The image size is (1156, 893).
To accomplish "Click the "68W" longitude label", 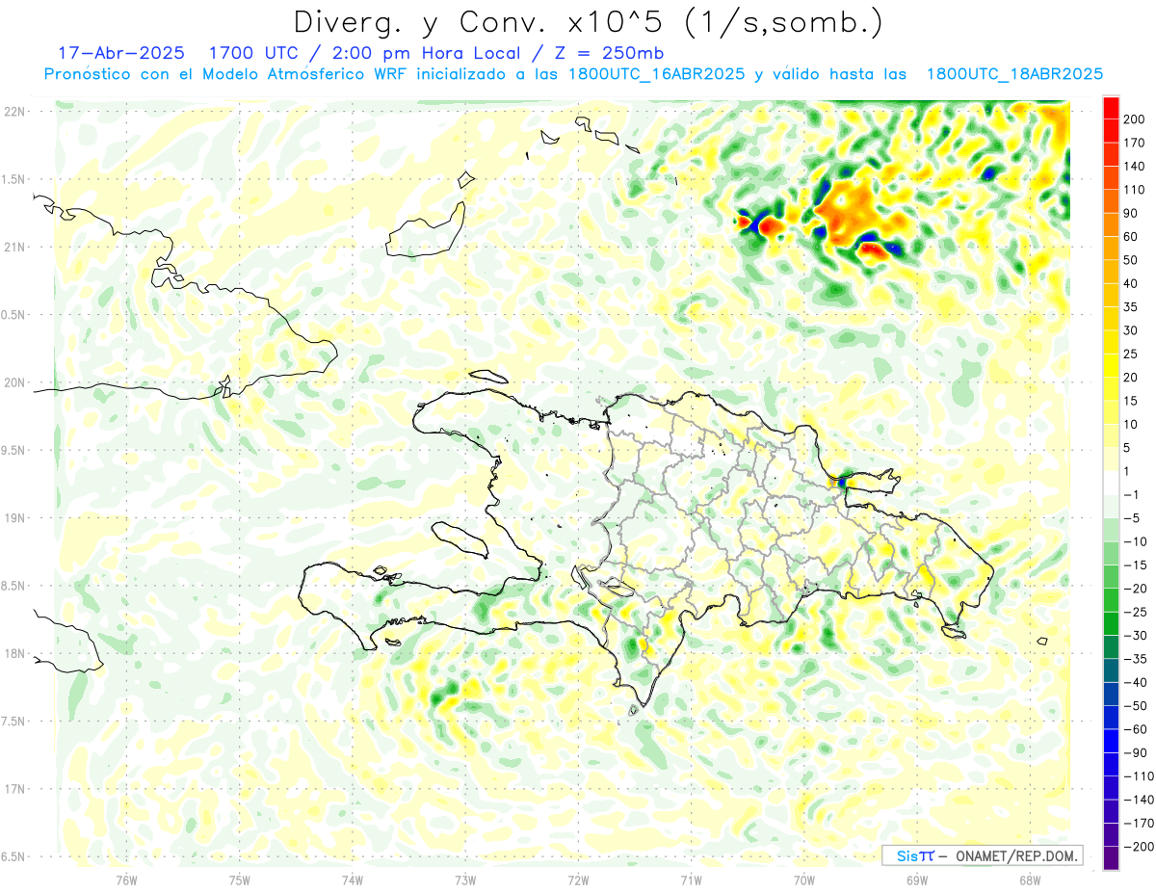I will point(1030,880).
